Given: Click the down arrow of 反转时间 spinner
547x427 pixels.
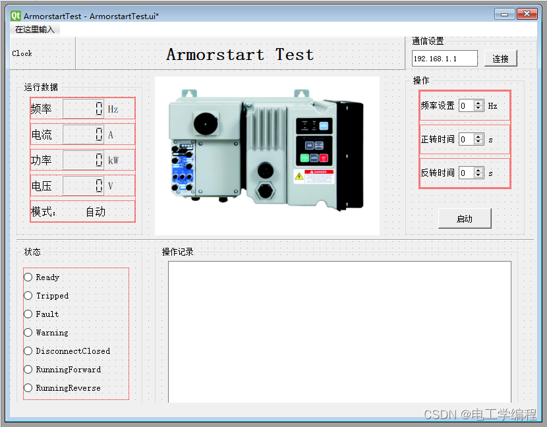Looking at the screenshot, I should 478,175.
